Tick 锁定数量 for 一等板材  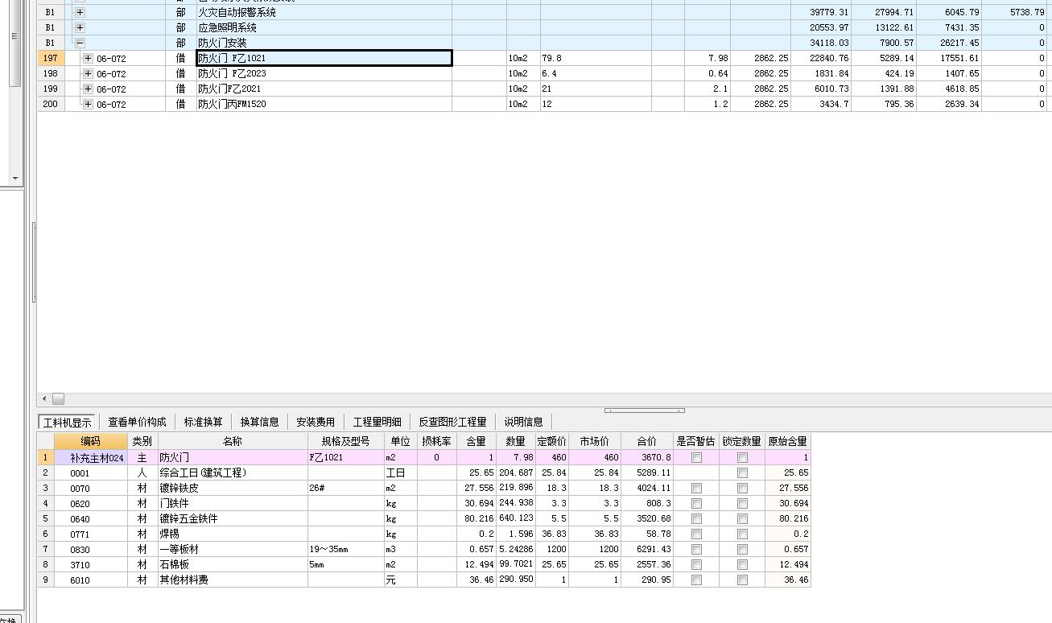pyautogui.click(x=742, y=549)
